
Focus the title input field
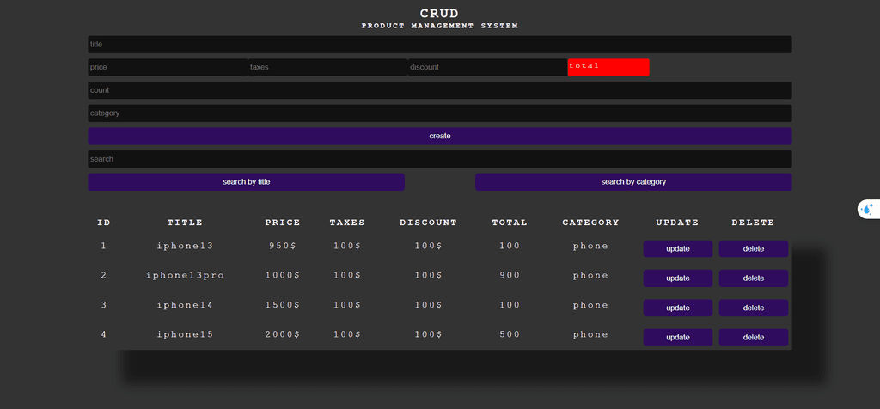[439, 45]
